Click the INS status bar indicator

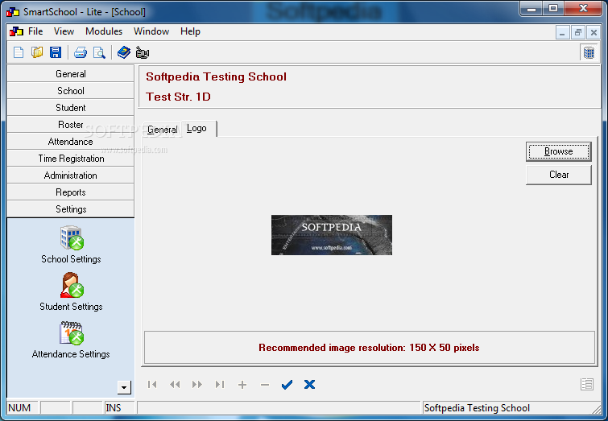114,408
